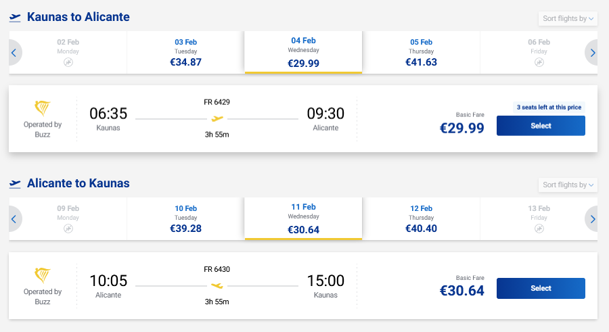Click the no-flight icon under 09 Feb Monday
The image size is (609, 332).
coord(68,229)
